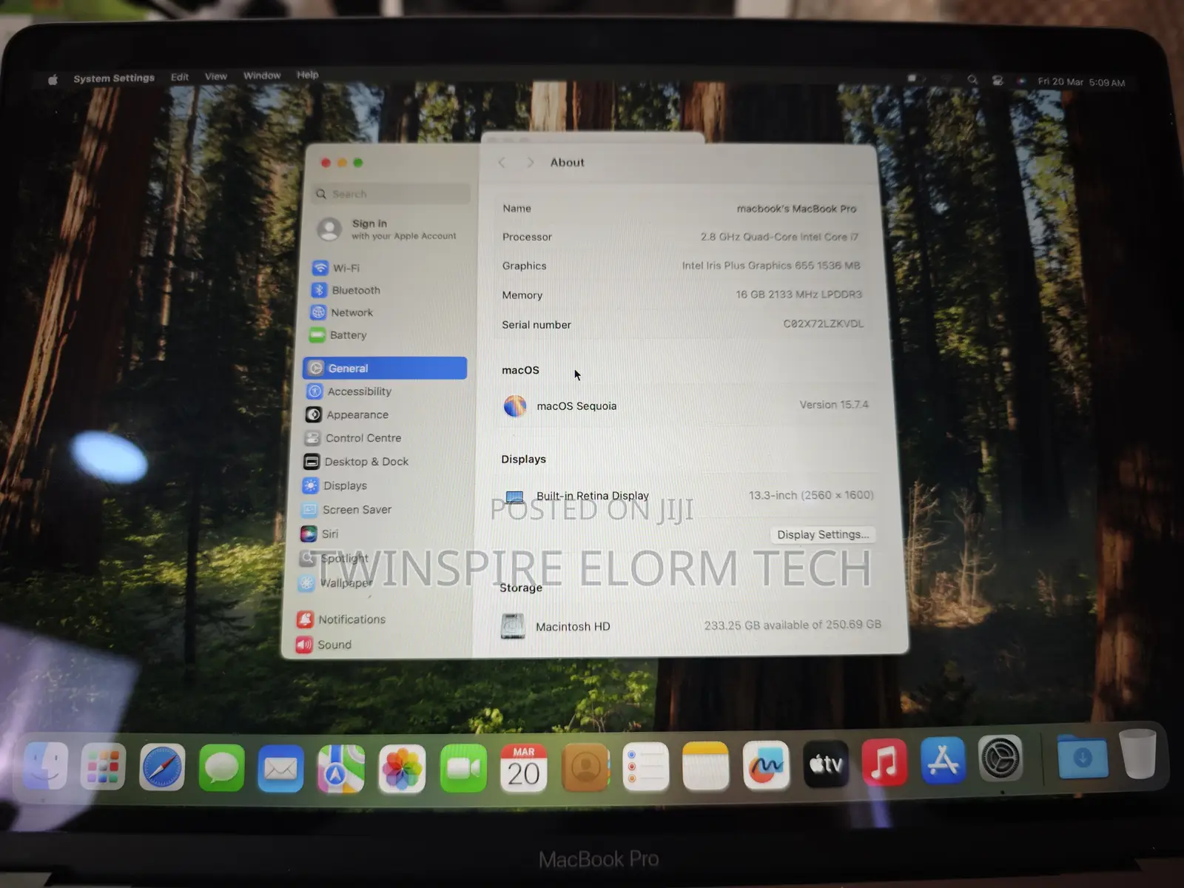Open App Store from the Dock
The width and height of the screenshot is (1184, 888).
(x=943, y=760)
